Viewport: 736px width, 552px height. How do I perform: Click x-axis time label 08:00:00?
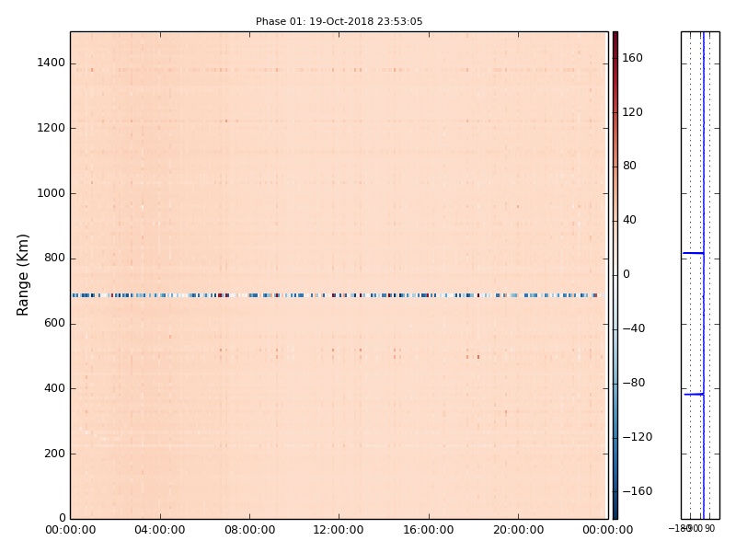[249, 531]
